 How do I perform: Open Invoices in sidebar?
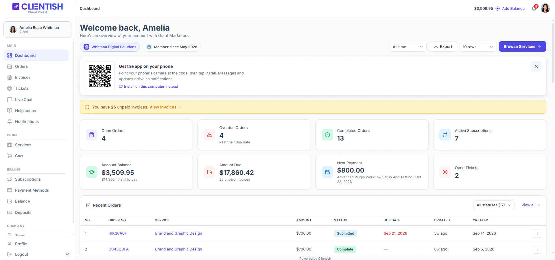36,77
